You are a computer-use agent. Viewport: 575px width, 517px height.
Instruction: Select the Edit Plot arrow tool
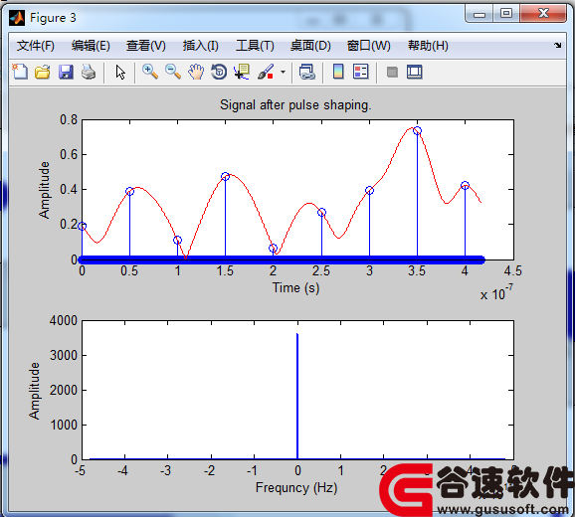click(120, 72)
